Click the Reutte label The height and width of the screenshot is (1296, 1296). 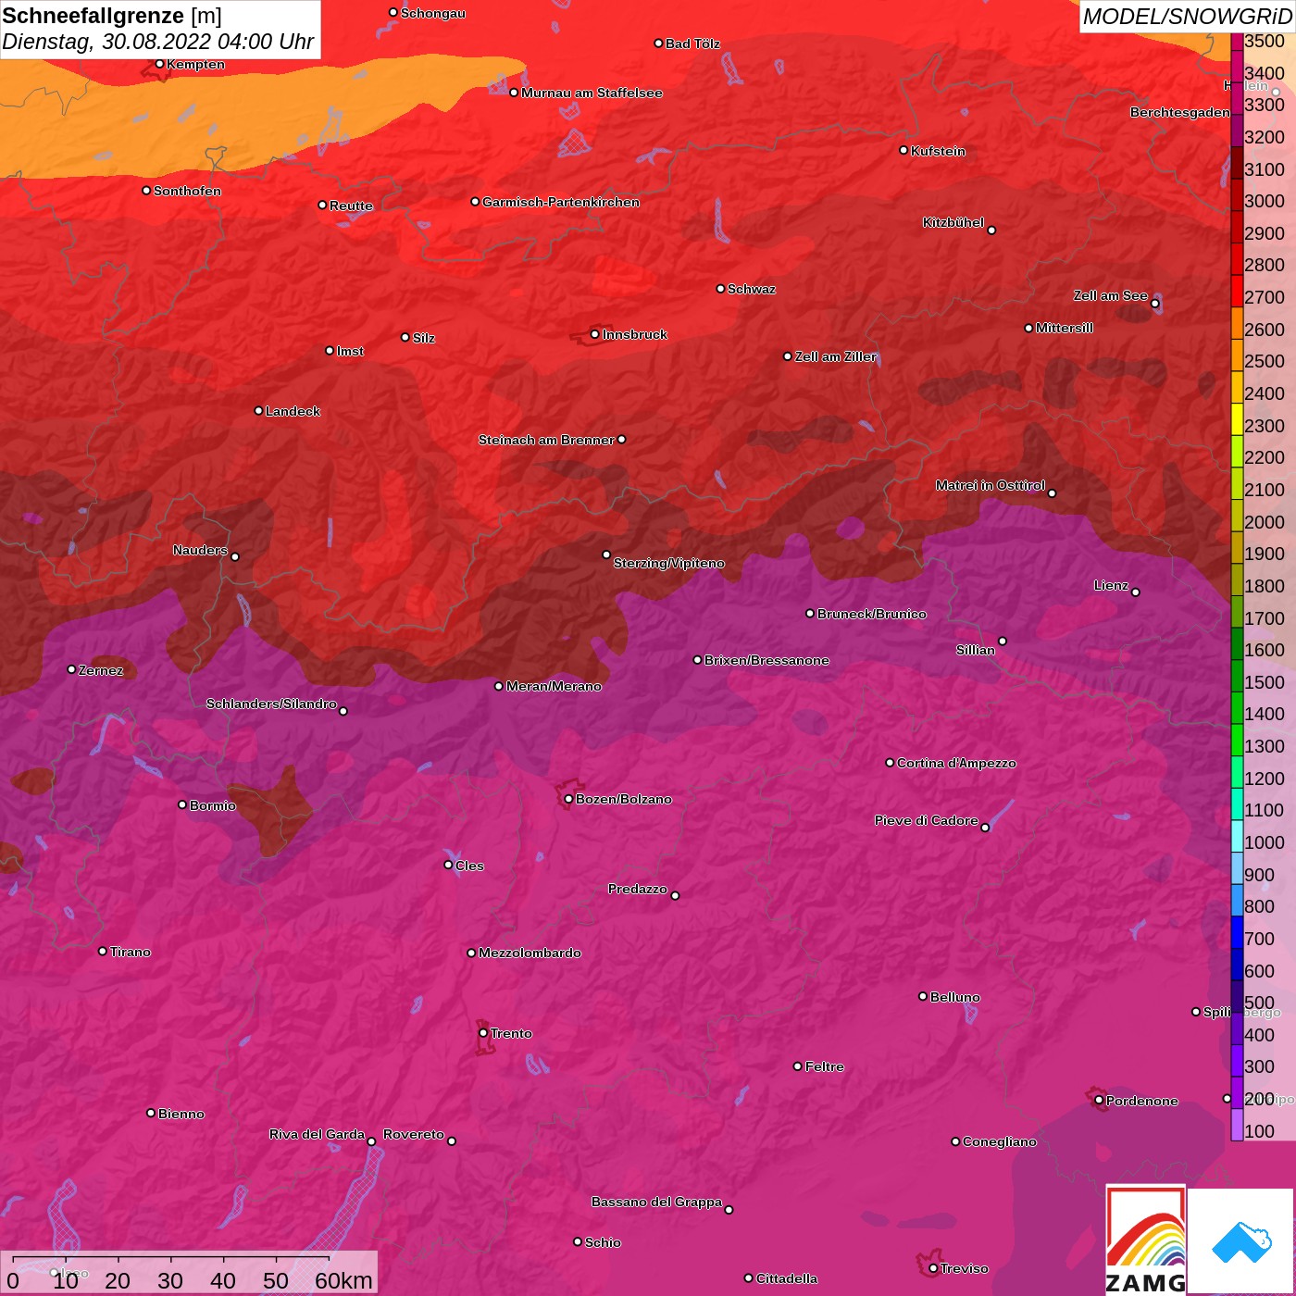[351, 206]
